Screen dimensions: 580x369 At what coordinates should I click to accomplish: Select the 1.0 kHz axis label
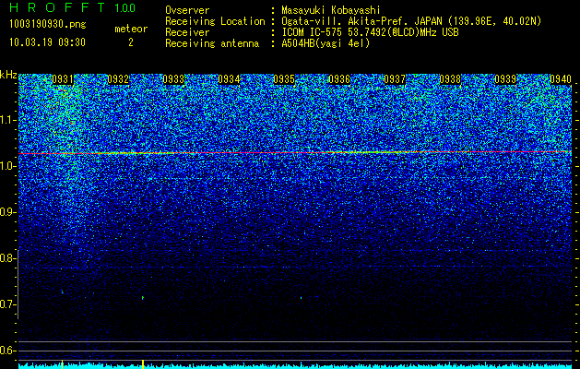point(8,166)
